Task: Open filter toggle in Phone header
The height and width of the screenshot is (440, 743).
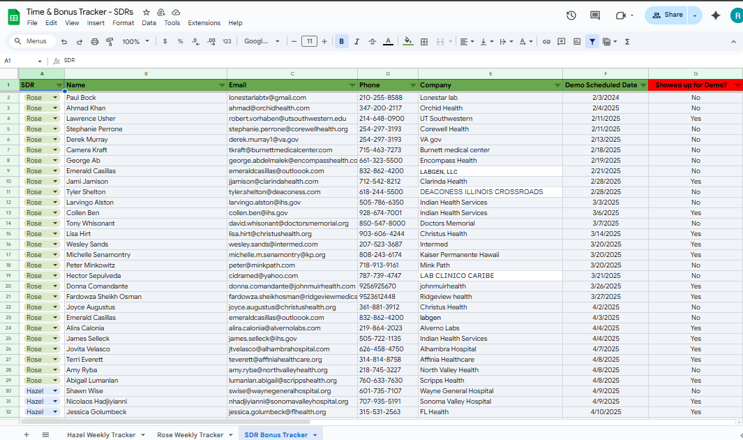Action: pyautogui.click(x=413, y=85)
